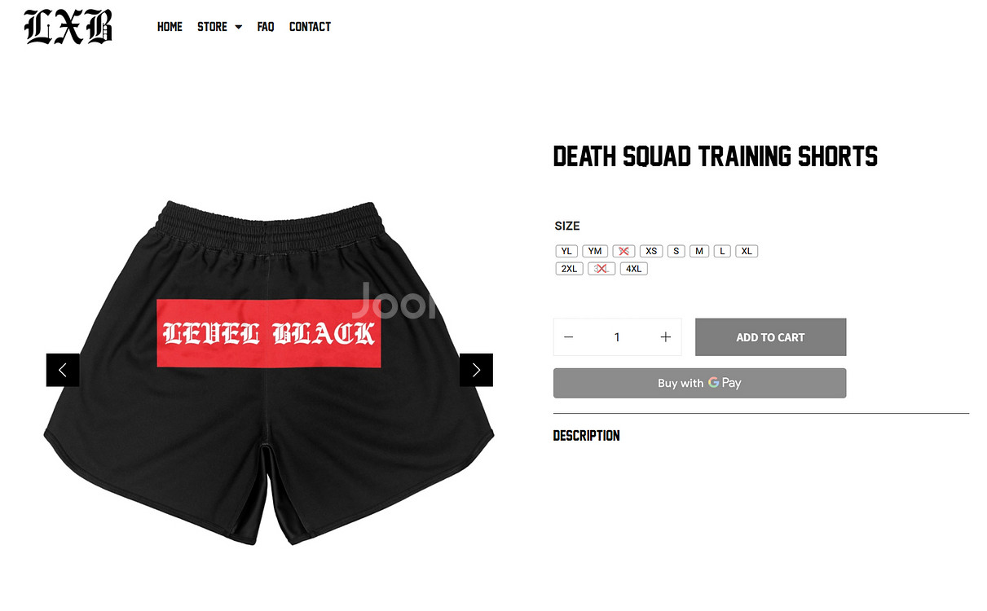Image resolution: width=987 pixels, height=611 pixels.
Task: Click the LXB logo
Action: pos(68,26)
